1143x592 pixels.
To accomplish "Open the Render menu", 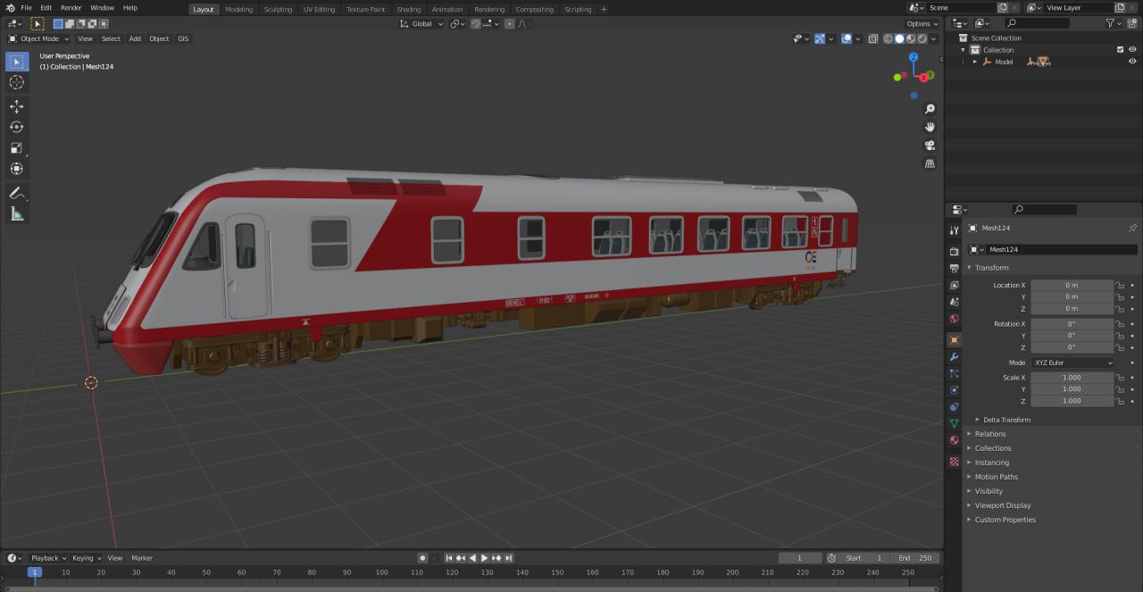I will point(71,7).
